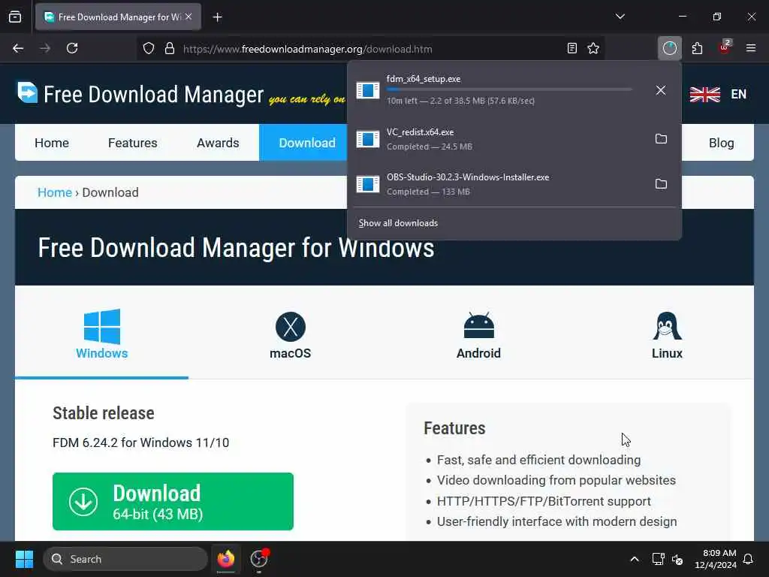Image resolution: width=769 pixels, height=577 pixels.
Task: Go to the Home nav item
Action: point(52,143)
